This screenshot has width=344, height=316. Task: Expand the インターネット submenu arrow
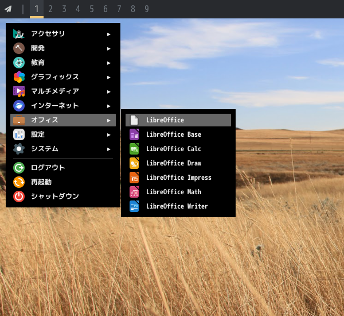[x=108, y=106]
